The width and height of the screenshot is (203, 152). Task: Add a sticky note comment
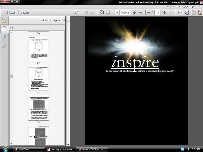point(92,12)
